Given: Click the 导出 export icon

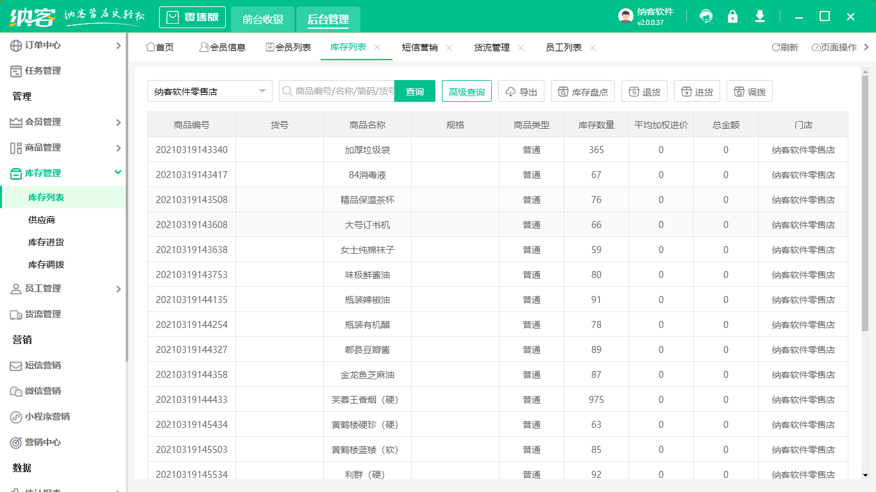Looking at the screenshot, I should click(x=521, y=91).
